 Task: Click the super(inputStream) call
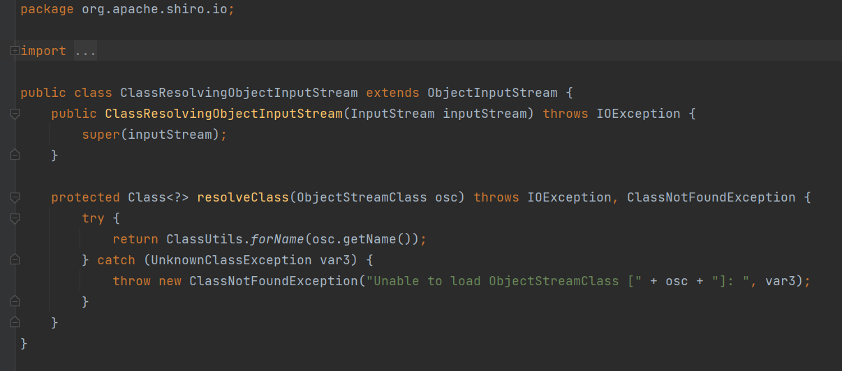tap(154, 135)
